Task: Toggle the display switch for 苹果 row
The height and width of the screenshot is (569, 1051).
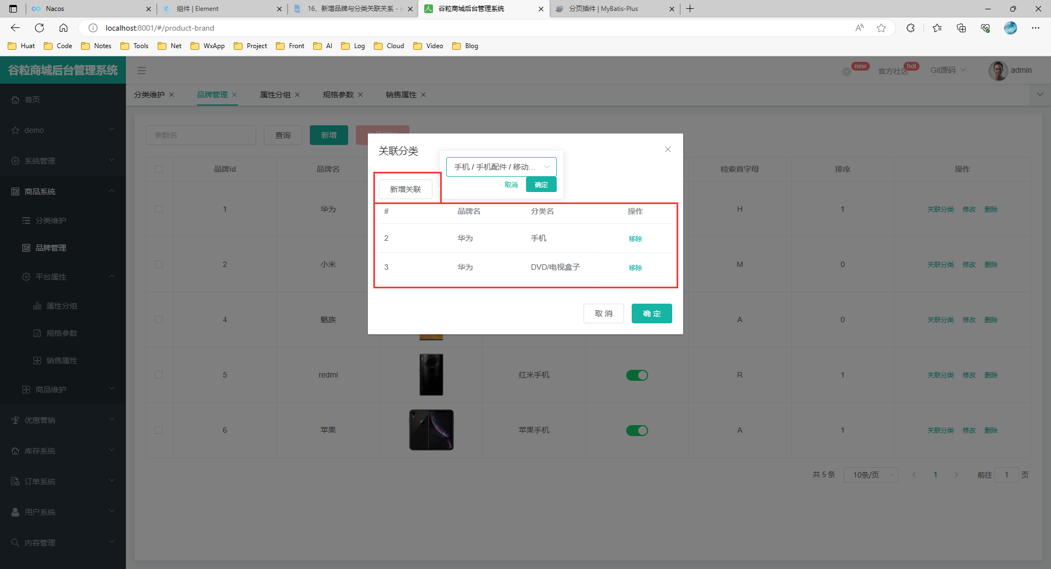Action: pos(637,431)
